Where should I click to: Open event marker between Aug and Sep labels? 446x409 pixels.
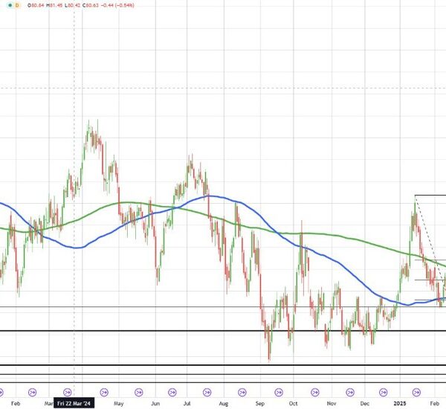tap(243, 389)
